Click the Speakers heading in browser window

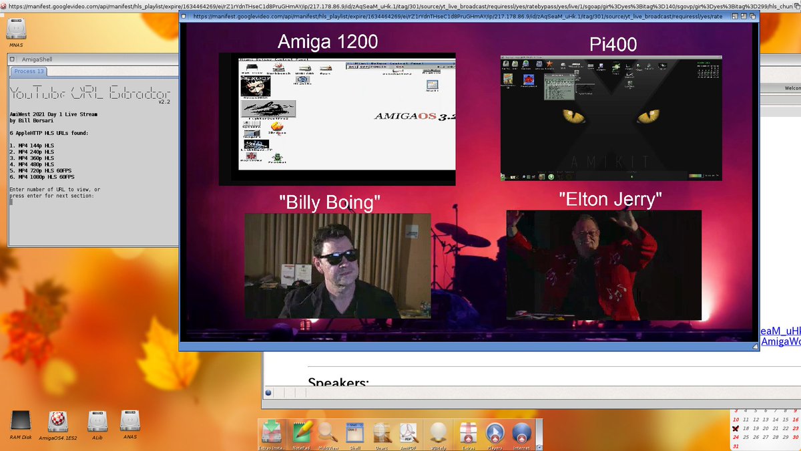pyautogui.click(x=338, y=383)
